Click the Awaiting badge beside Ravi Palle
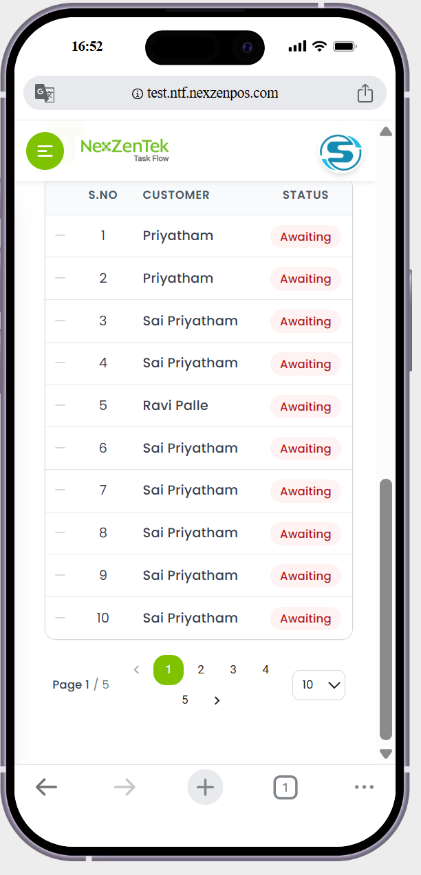 (x=305, y=407)
